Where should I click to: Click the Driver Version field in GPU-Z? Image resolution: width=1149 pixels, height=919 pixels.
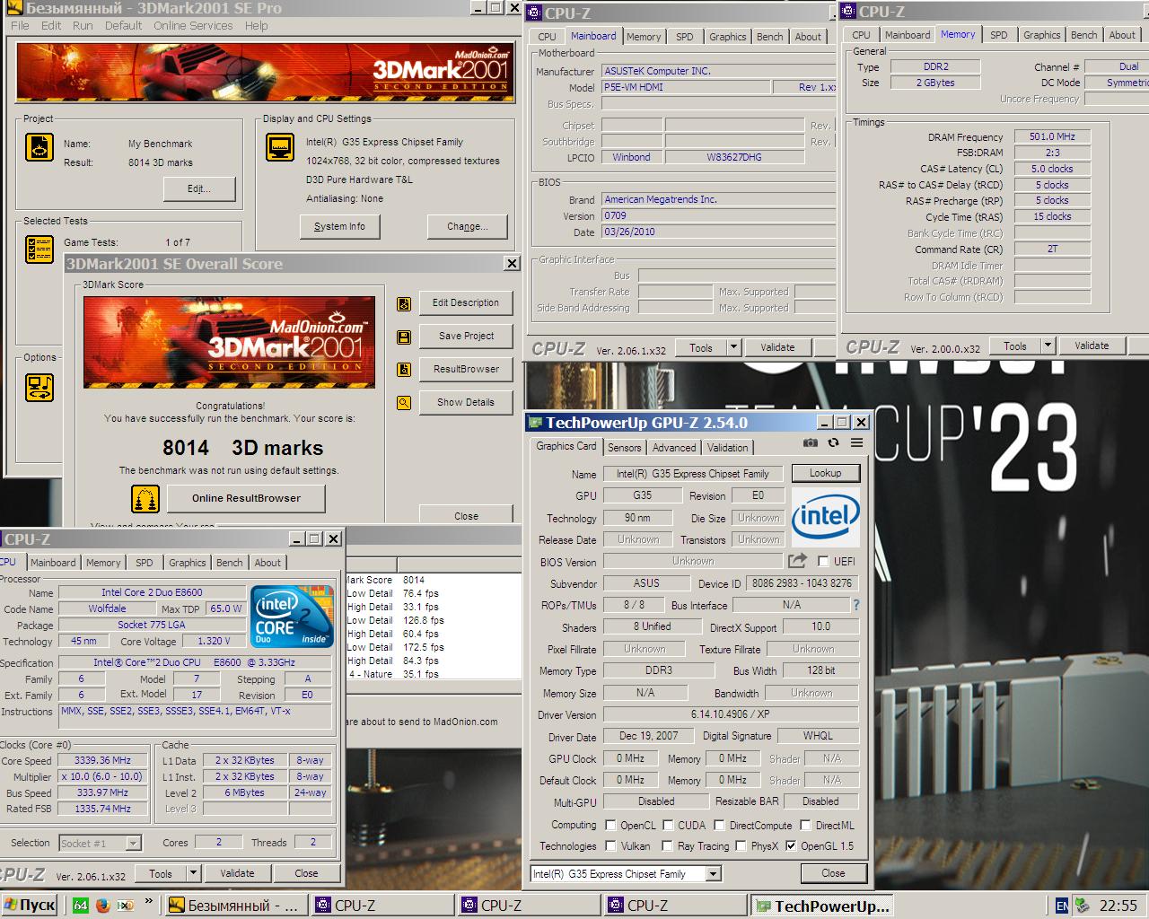(x=731, y=714)
